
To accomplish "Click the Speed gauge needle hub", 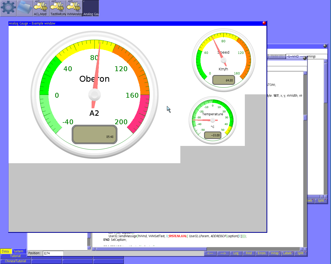I will click(223, 60).
